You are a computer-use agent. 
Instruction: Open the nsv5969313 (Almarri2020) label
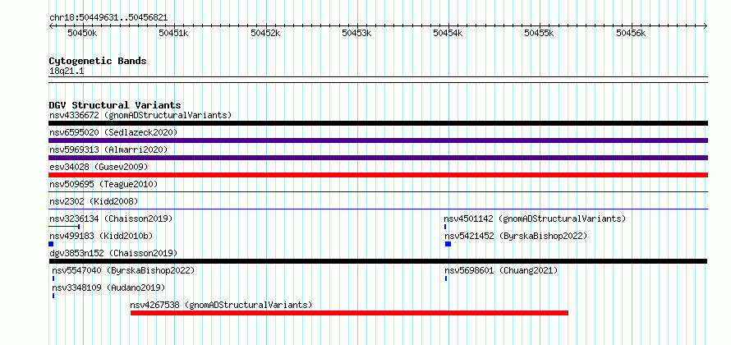tap(108, 149)
